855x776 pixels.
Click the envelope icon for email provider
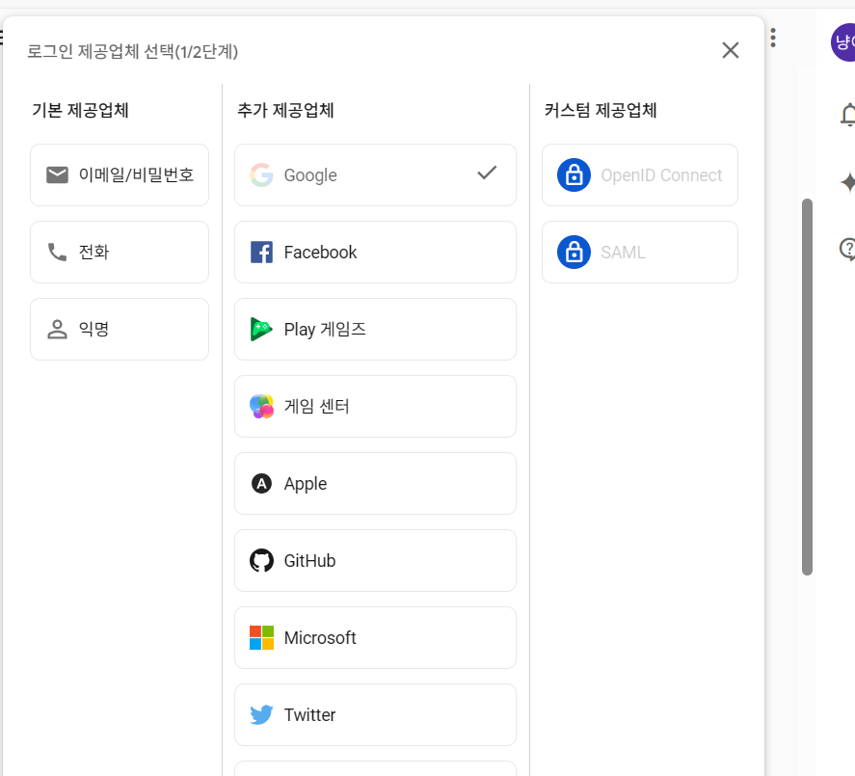(57, 175)
